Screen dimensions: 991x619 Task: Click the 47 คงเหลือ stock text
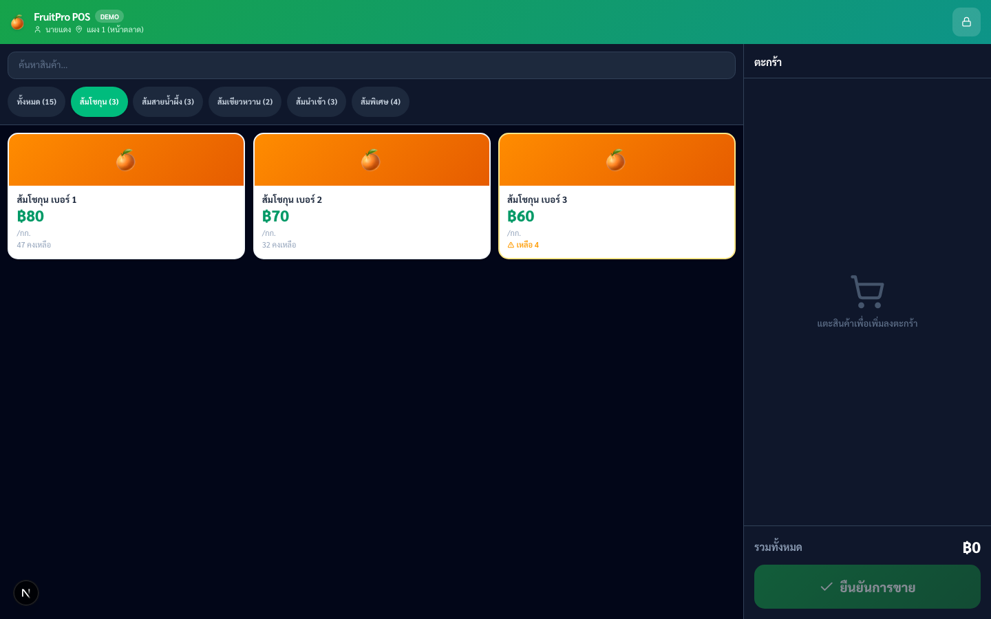pyautogui.click(x=34, y=245)
